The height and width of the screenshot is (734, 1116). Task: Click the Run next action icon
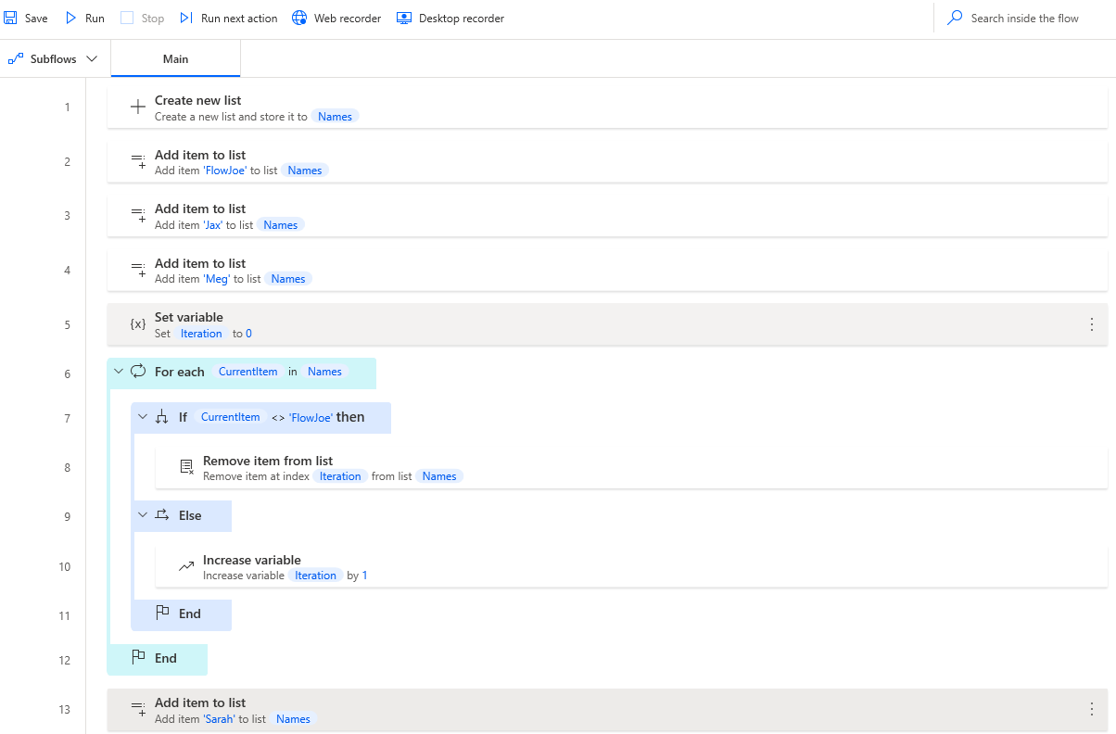[x=186, y=19]
